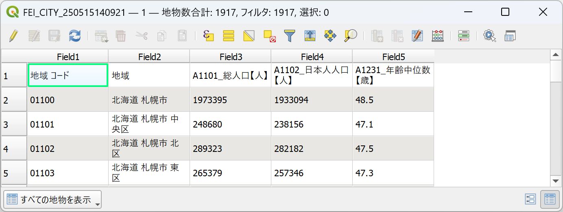The height and width of the screenshot is (212, 563).
Task: Click the 01101 cell
Action: pos(68,124)
